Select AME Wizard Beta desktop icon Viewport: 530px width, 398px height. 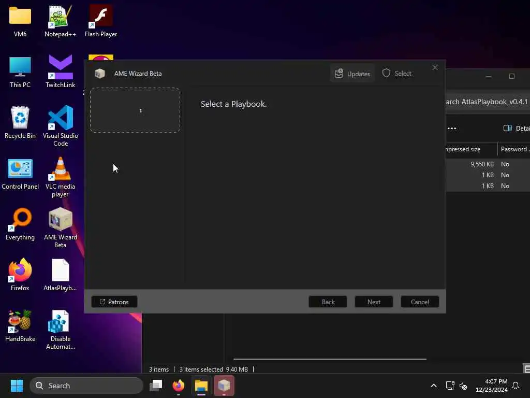tap(60, 228)
